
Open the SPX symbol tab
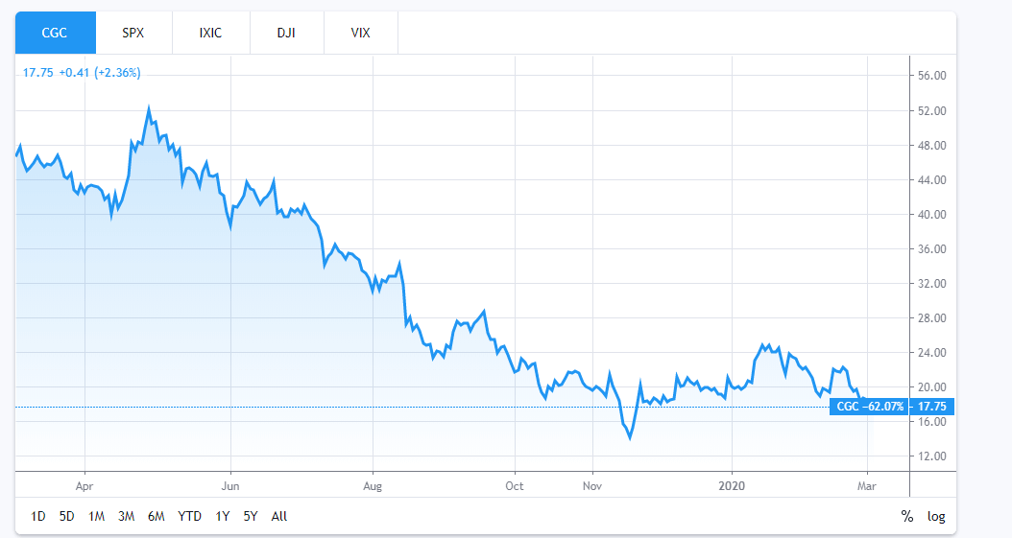point(133,33)
